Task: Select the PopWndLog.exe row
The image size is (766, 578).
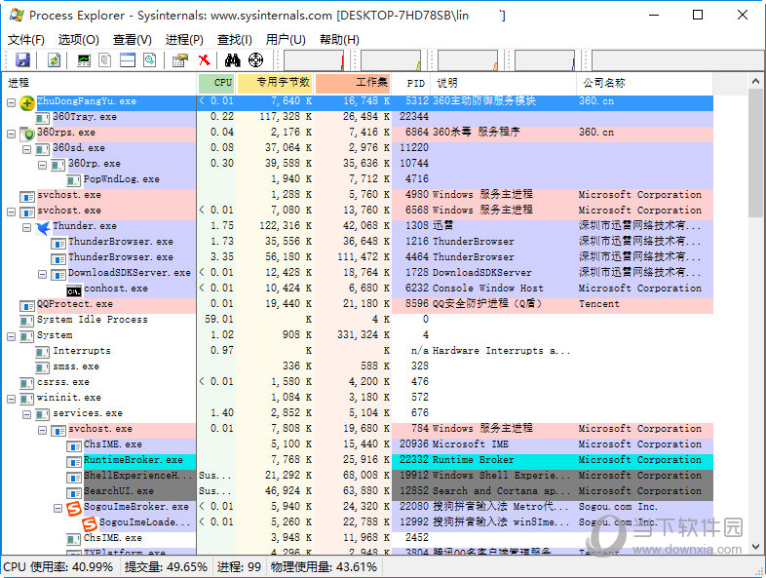Action: pos(358,179)
